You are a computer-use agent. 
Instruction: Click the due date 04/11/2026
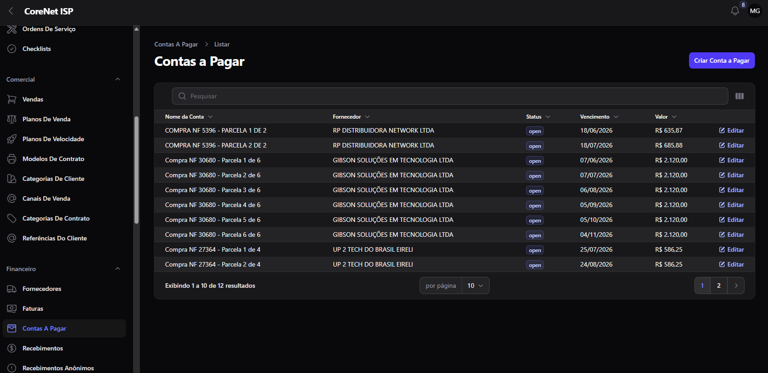tap(596, 235)
